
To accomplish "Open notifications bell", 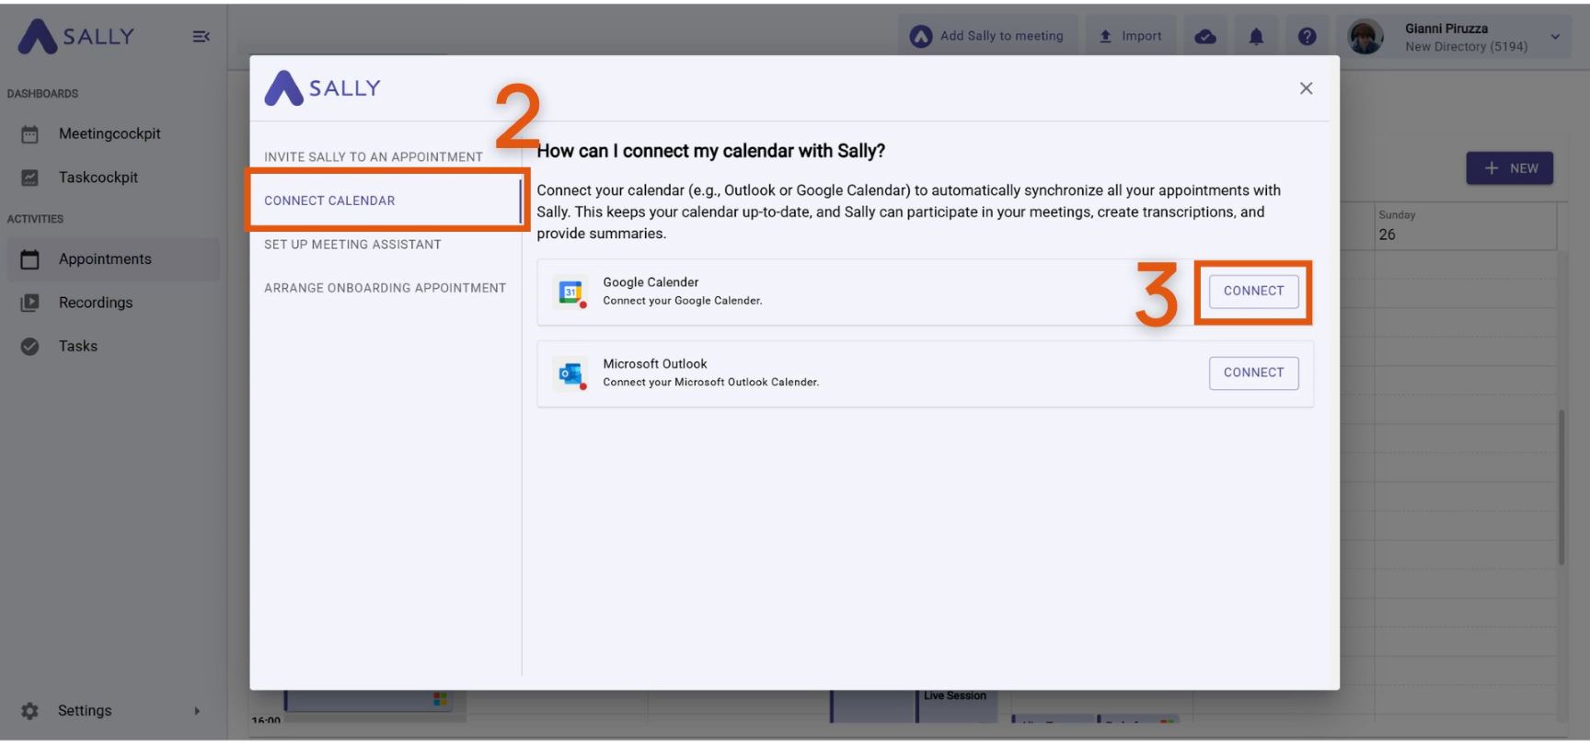I will point(1256,37).
